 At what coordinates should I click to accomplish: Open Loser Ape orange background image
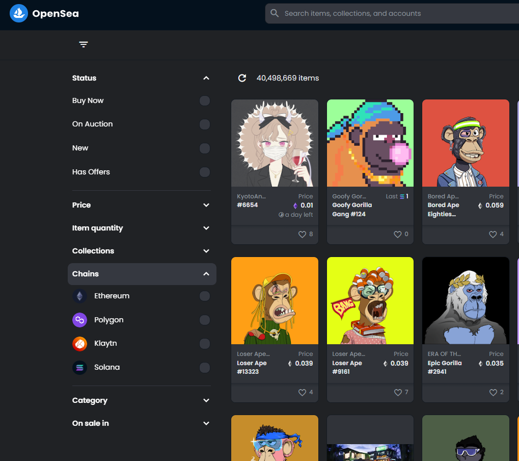pyautogui.click(x=275, y=300)
